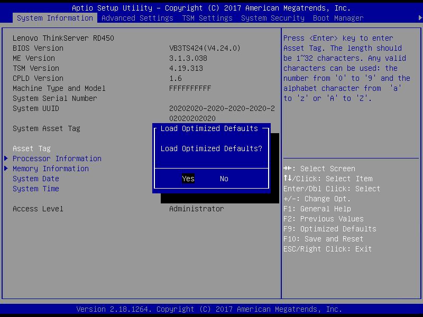Expand Memory Information submenu
Viewport: 423px width, 317px height.
pyautogui.click(x=50, y=169)
